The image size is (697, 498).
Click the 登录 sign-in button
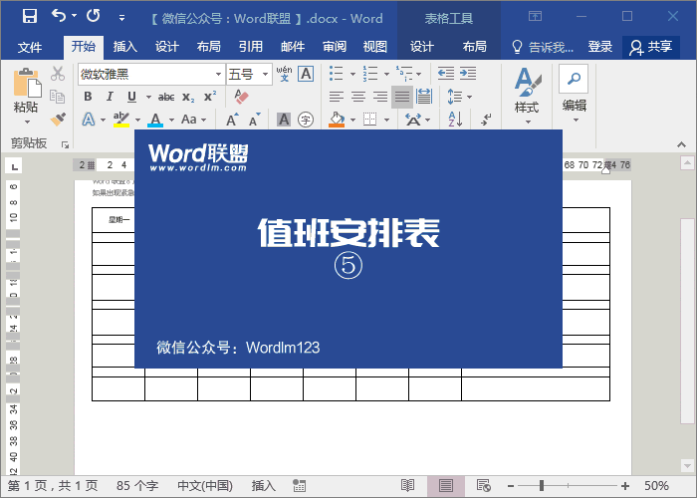(x=600, y=47)
